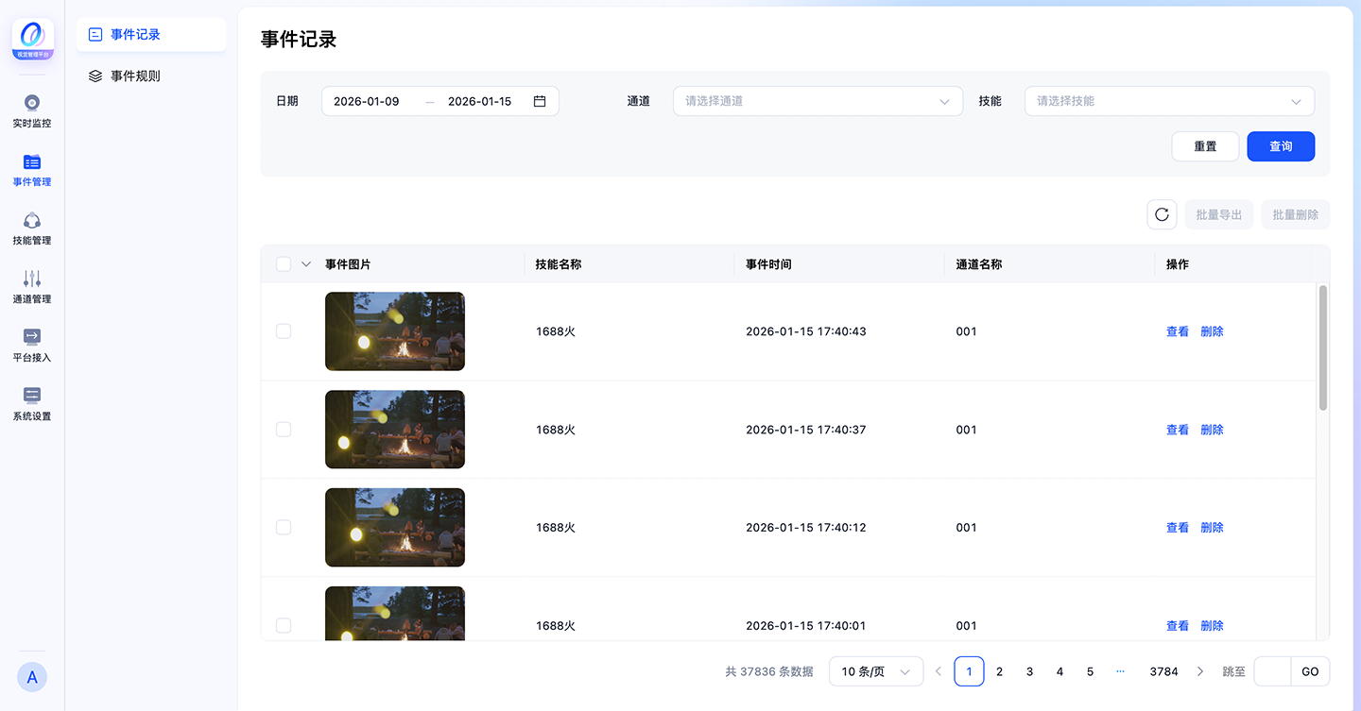The width and height of the screenshot is (1361, 711).
Task: Delete the event at 17:40:43
Action: (1212, 331)
